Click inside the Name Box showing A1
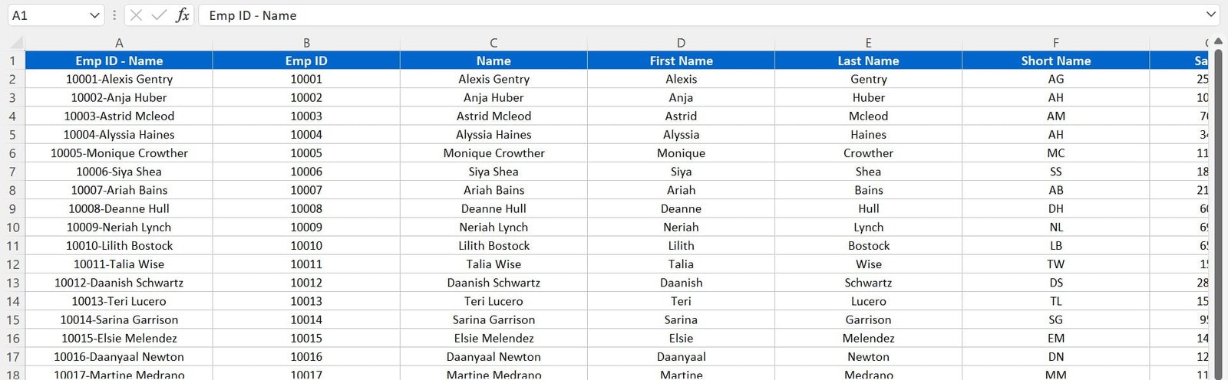The width and height of the screenshot is (1228, 380). 46,15
